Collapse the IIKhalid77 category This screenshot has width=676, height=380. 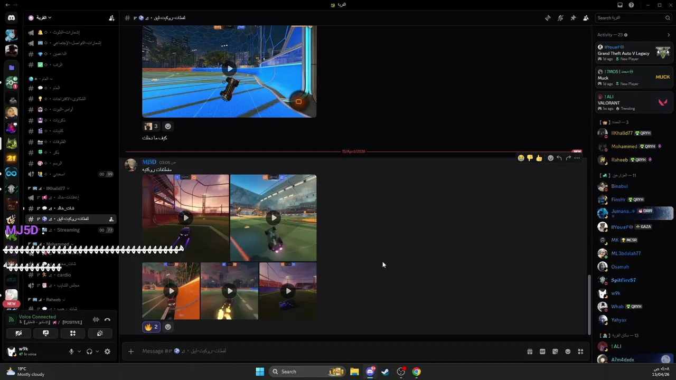[x=49, y=188]
